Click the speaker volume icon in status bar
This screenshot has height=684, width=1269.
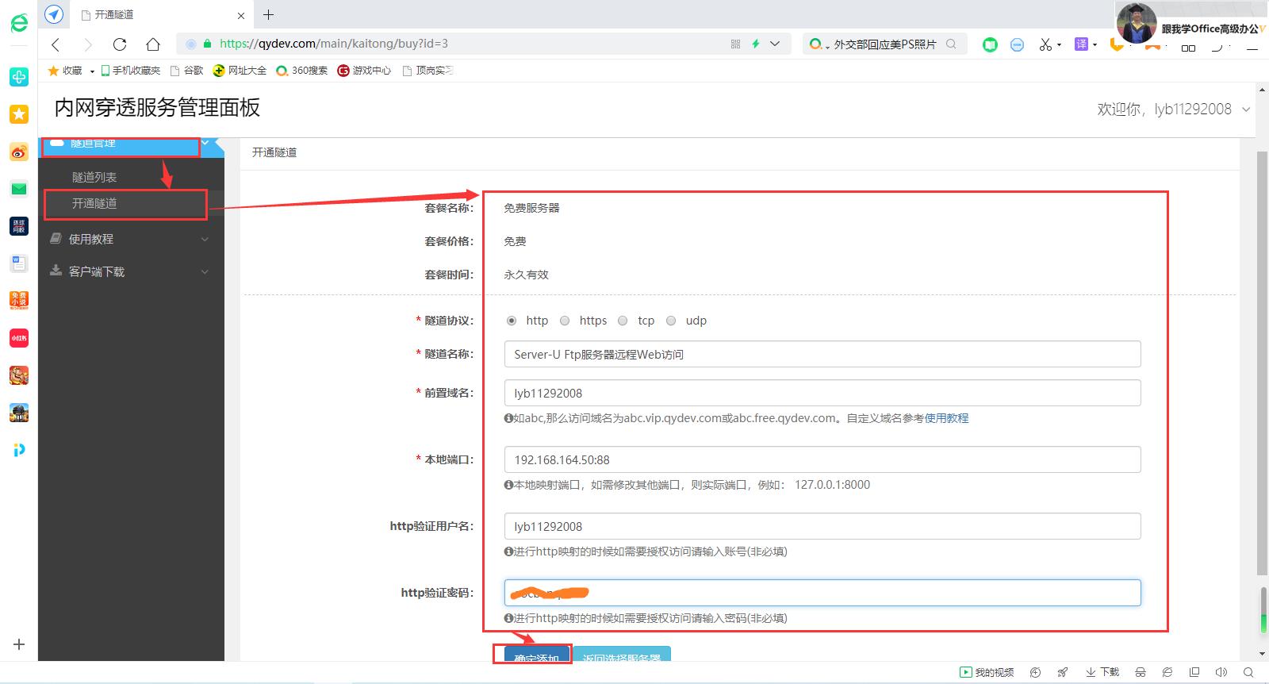pyautogui.click(x=1221, y=672)
